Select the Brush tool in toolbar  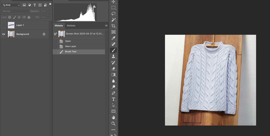click(x=113, y=50)
